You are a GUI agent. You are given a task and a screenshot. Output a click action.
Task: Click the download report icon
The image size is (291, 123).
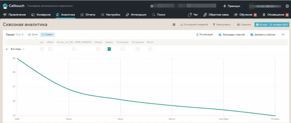(x=174, y=25)
